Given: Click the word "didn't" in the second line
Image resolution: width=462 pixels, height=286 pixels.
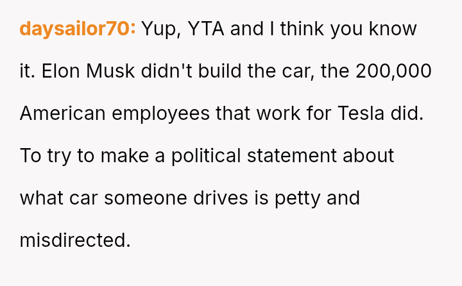Looking at the screenshot, I should 166,71.
